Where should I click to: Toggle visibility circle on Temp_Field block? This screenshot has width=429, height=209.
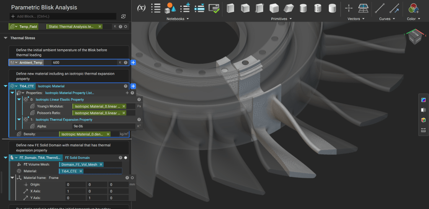126,27
